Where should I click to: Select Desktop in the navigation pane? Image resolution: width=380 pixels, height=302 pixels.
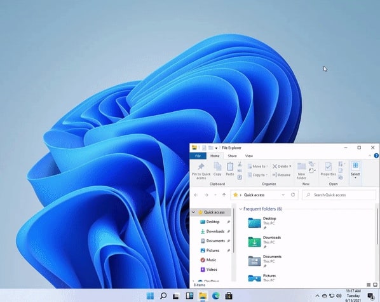tap(213, 222)
